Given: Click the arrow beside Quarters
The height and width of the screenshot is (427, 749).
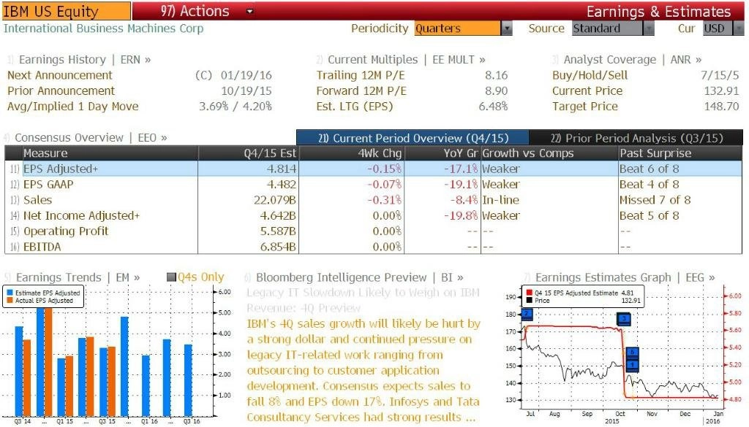Looking at the screenshot, I should [x=506, y=28].
